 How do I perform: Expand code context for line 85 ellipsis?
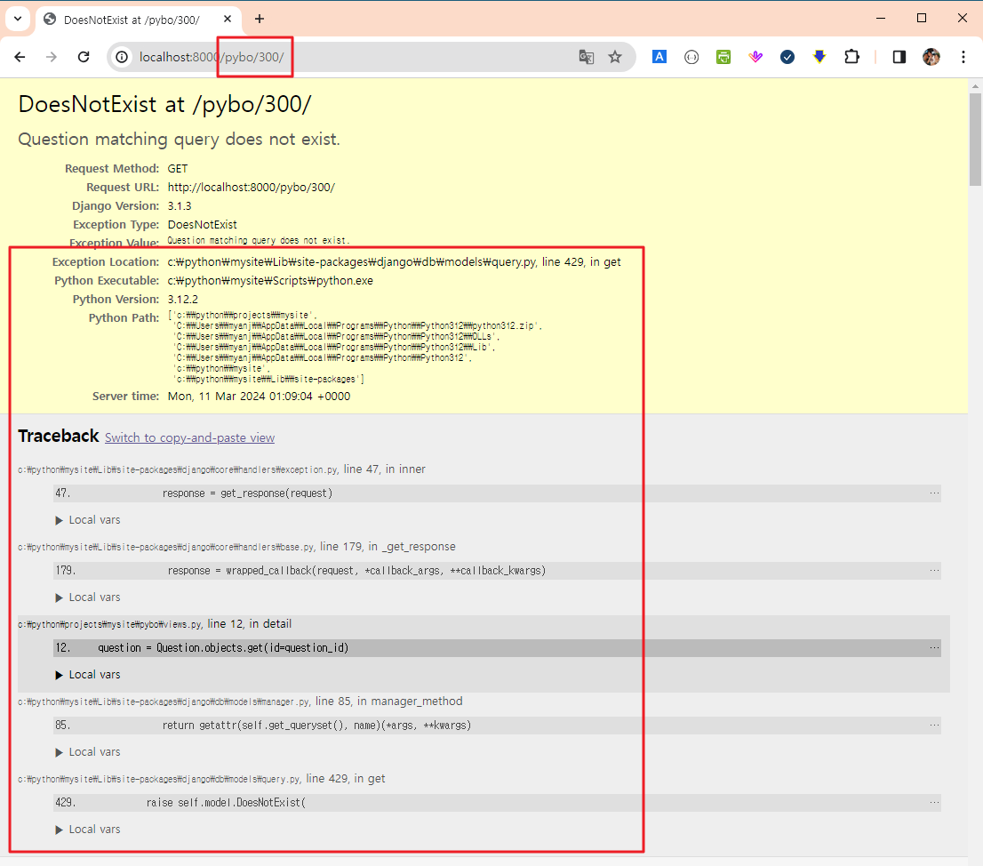934,726
